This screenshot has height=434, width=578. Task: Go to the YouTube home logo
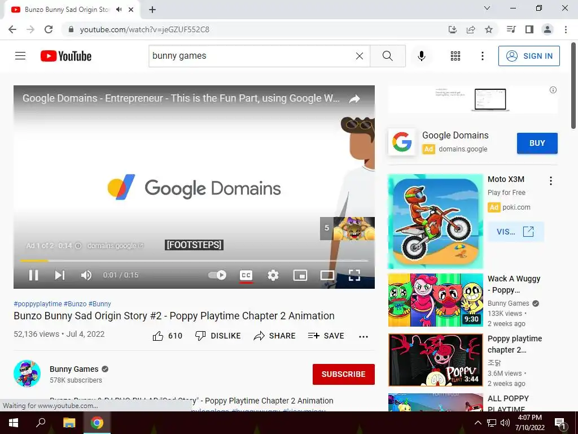pyautogui.click(x=66, y=56)
